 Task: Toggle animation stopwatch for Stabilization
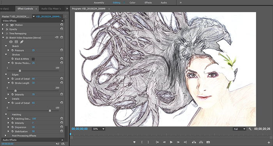coord(12,131)
